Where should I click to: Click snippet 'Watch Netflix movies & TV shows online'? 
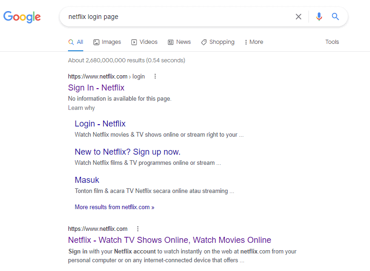pyautogui.click(x=159, y=135)
